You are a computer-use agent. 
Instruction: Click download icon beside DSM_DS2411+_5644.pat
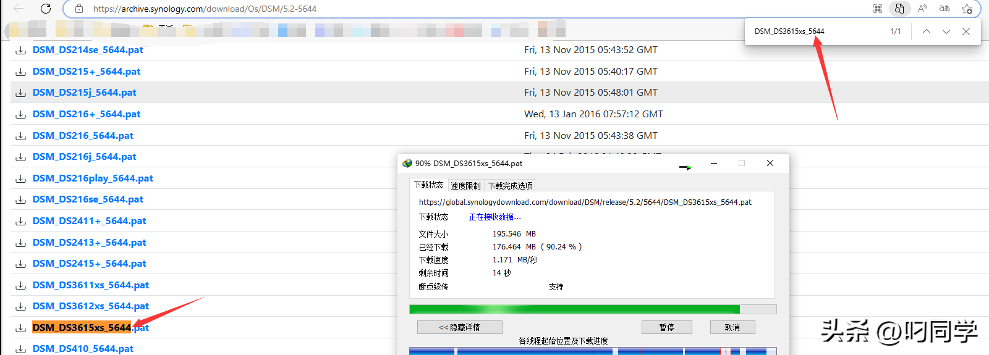tap(20, 221)
